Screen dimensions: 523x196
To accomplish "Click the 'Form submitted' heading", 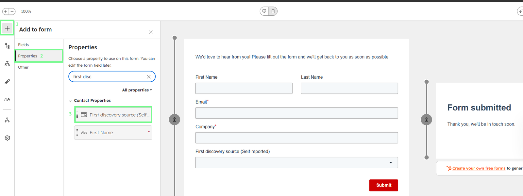I will click(x=479, y=107).
